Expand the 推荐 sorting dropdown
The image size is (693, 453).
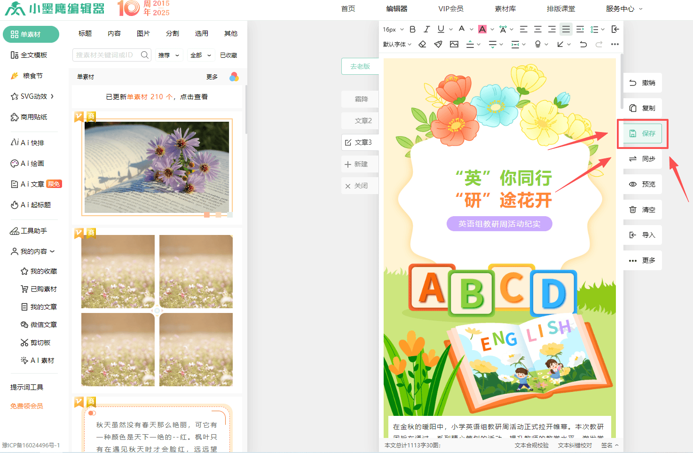click(169, 55)
